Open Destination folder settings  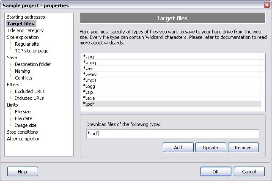coord(33,64)
